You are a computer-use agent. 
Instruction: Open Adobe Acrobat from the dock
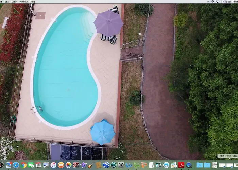coord(181,165)
